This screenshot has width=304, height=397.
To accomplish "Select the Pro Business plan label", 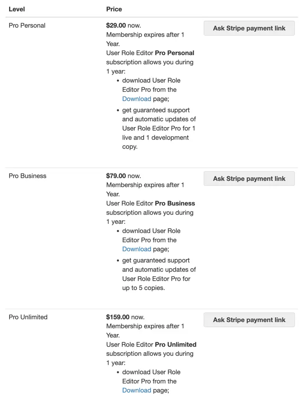I will (27, 175).
